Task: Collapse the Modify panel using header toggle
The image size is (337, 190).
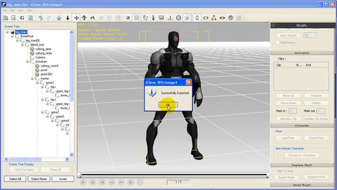Action: [x=273, y=25]
